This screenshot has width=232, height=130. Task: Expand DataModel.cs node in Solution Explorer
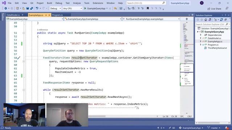point(200,38)
